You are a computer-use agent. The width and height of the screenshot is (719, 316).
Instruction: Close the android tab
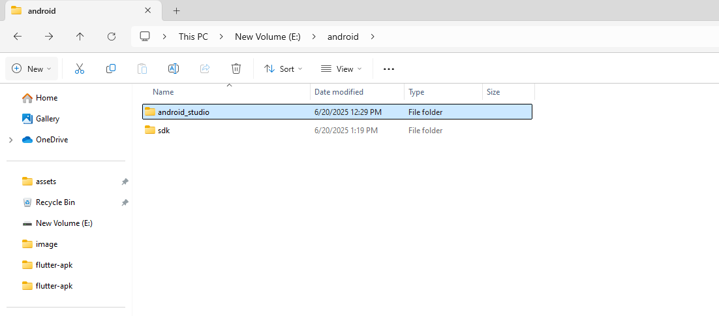click(x=147, y=10)
